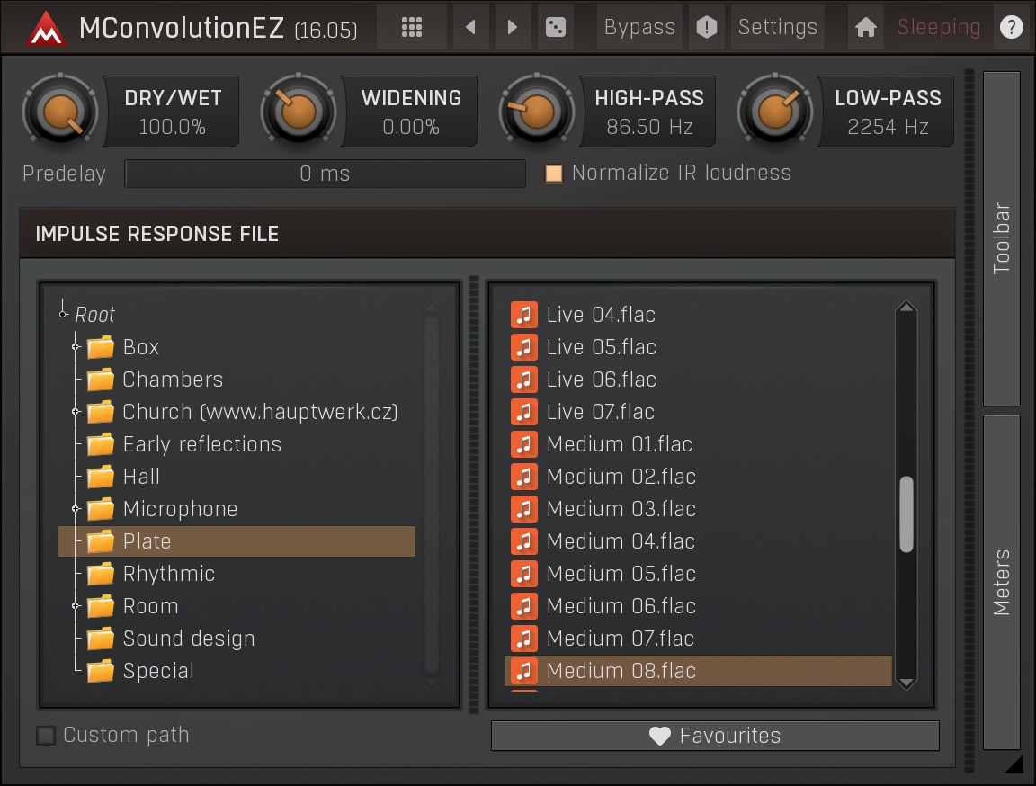Image resolution: width=1036 pixels, height=786 pixels.
Task: Open the Meters side tab
Action: coord(1002,582)
